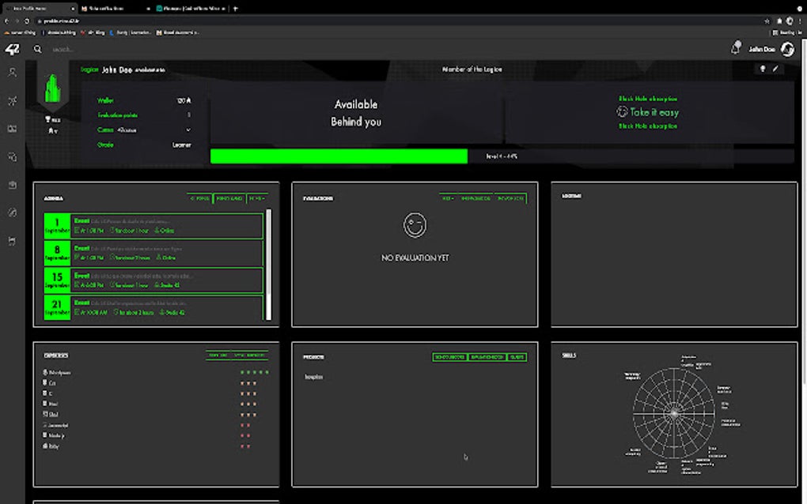Click the search magnifier icon in the top bar
807x504 pixels.
[37, 49]
